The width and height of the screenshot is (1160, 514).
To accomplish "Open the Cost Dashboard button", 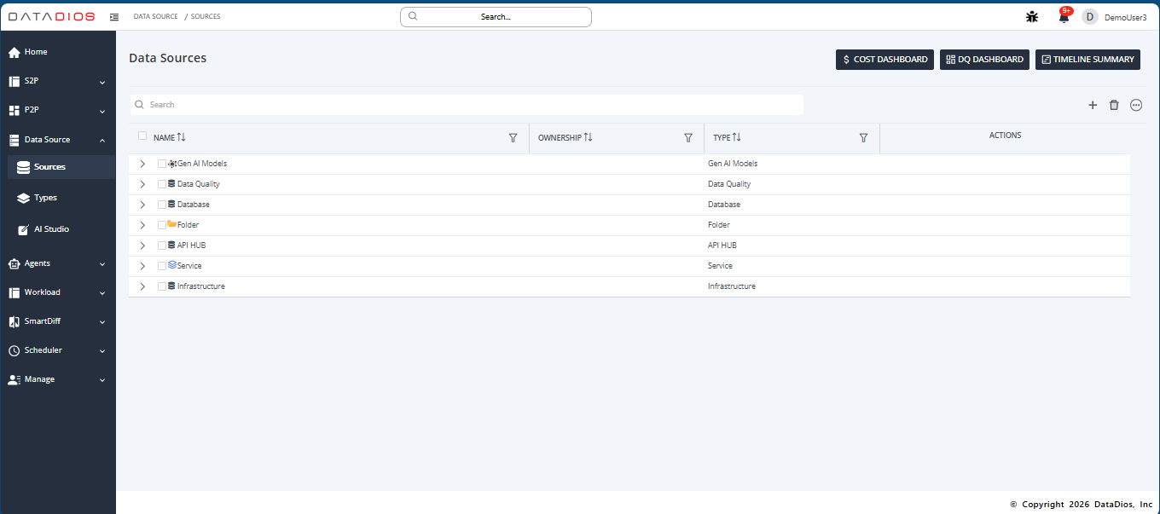I will (x=884, y=60).
